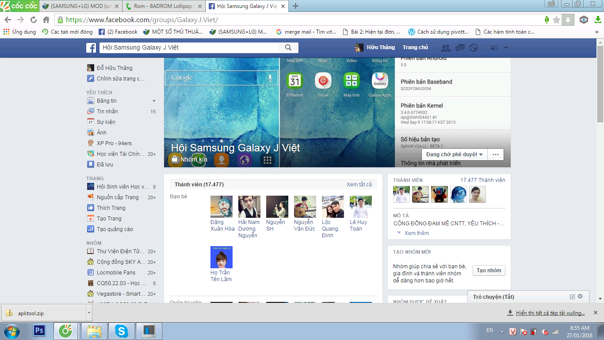Open merge mail bookmark

click(x=306, y=32)
